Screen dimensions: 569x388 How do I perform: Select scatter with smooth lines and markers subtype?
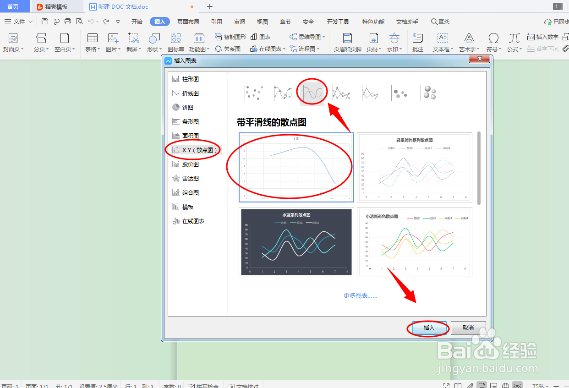pyautogui.click(x=283, y=93)
